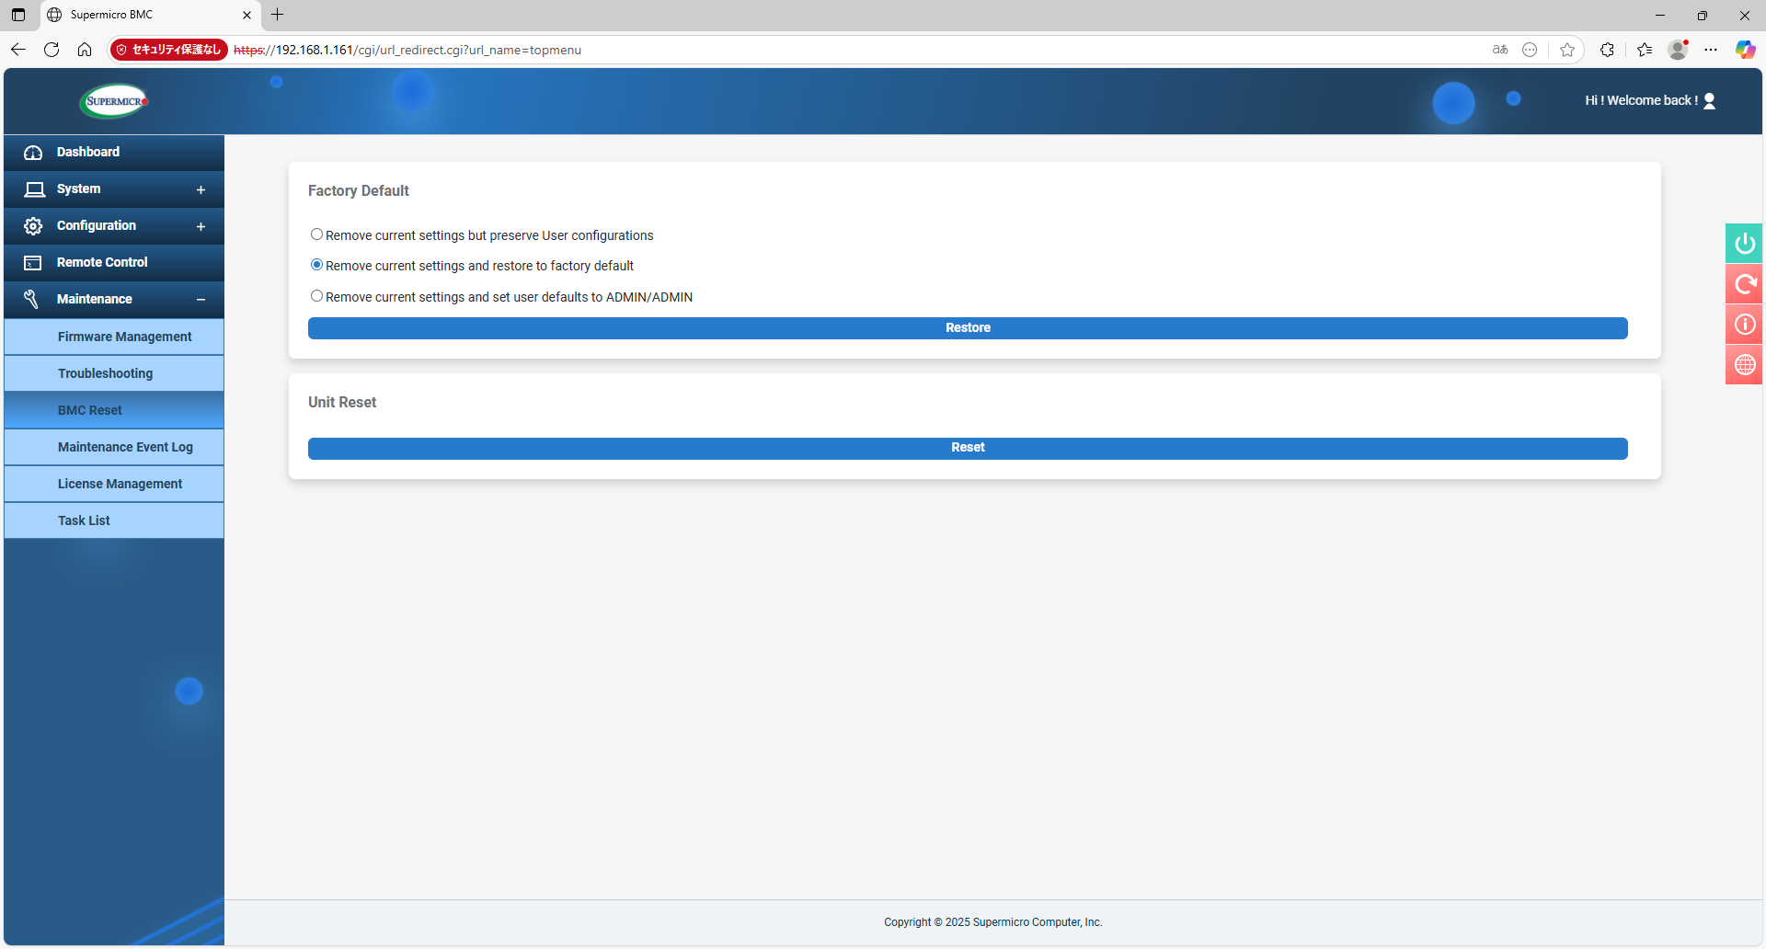Select restore to factory default option
The width and height of the screenshot is (1766, 949).
pos(316,265)
